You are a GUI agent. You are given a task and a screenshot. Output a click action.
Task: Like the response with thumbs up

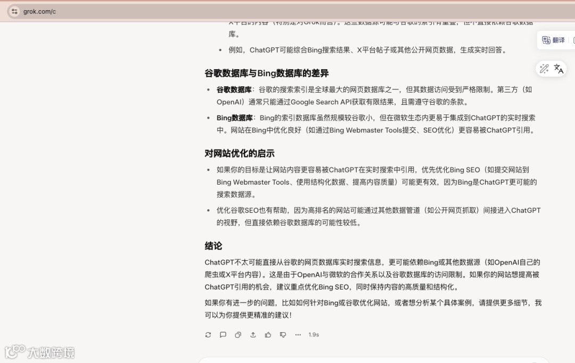[268, 335]
